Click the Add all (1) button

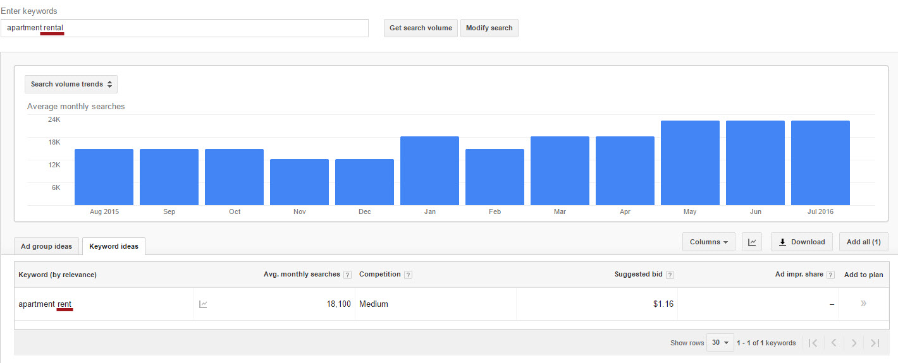[x=863, y=242]
